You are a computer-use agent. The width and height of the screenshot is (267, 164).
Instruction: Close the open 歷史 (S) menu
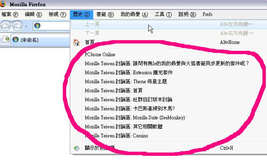point(81,15)
